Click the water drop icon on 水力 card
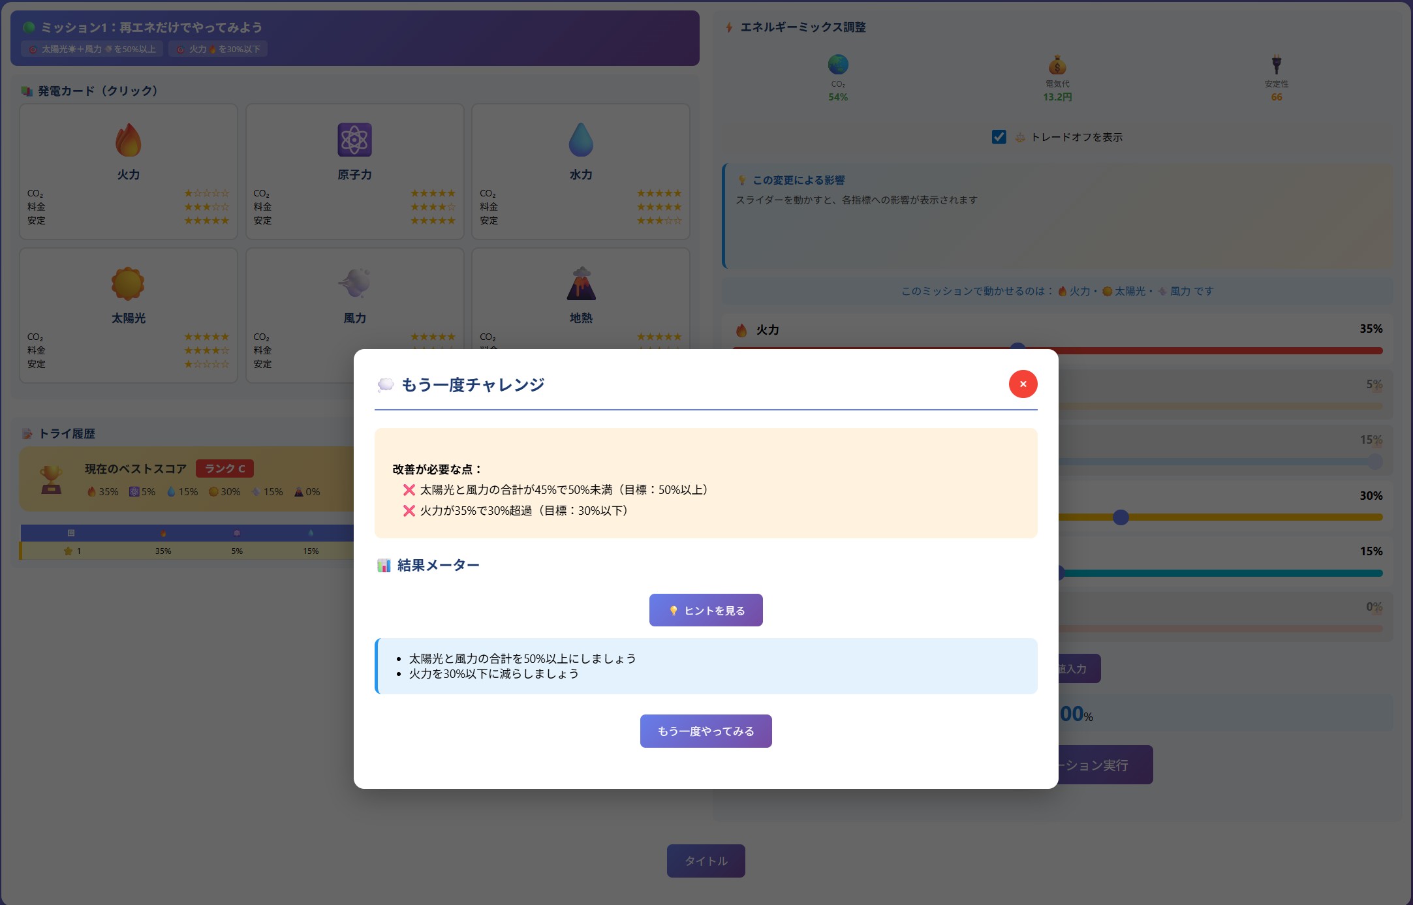Image resolution: width=1413 pixels, height=905 pixels. [581, 140]
